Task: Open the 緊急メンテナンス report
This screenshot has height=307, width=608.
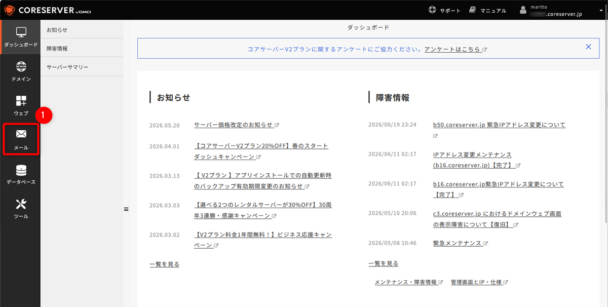Action: (x=461, y=243)
